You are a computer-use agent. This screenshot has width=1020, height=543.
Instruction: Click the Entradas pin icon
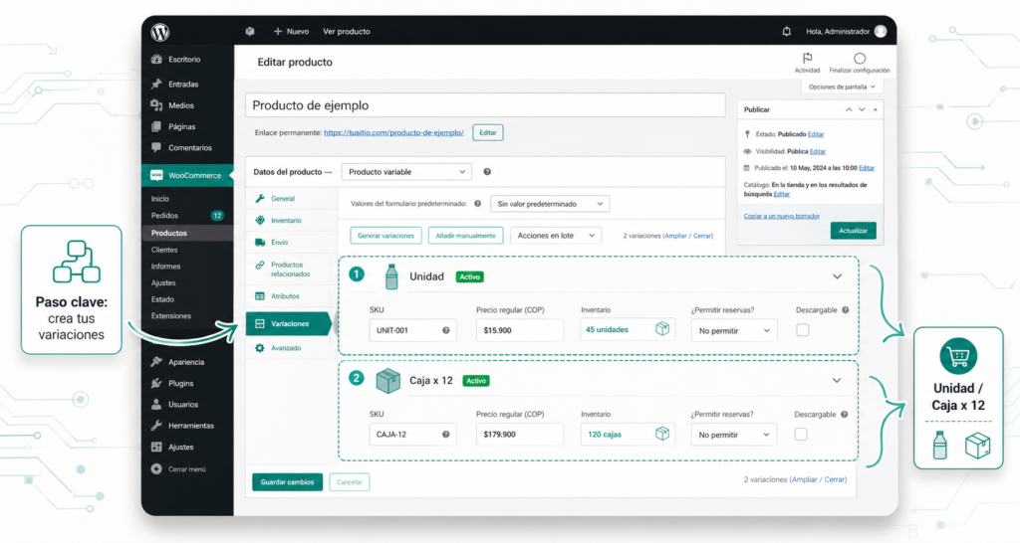tap(156, 84)
